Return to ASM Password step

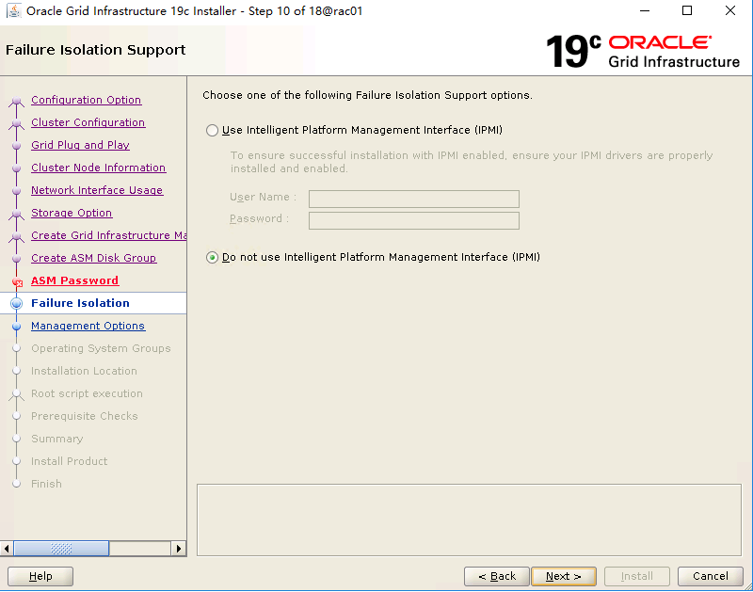coord(75,280)
